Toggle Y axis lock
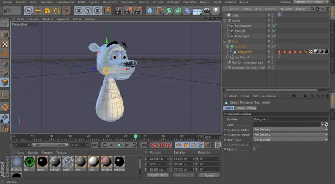The image size is (335, 184). click(x=88, y=10)
